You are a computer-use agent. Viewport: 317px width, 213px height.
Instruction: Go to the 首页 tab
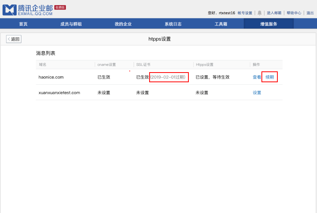click(23, 24)
